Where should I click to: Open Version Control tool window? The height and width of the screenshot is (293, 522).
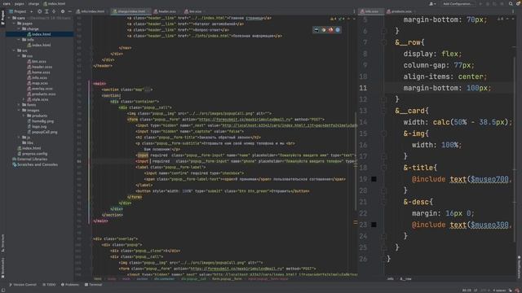[x=23, y=285]
